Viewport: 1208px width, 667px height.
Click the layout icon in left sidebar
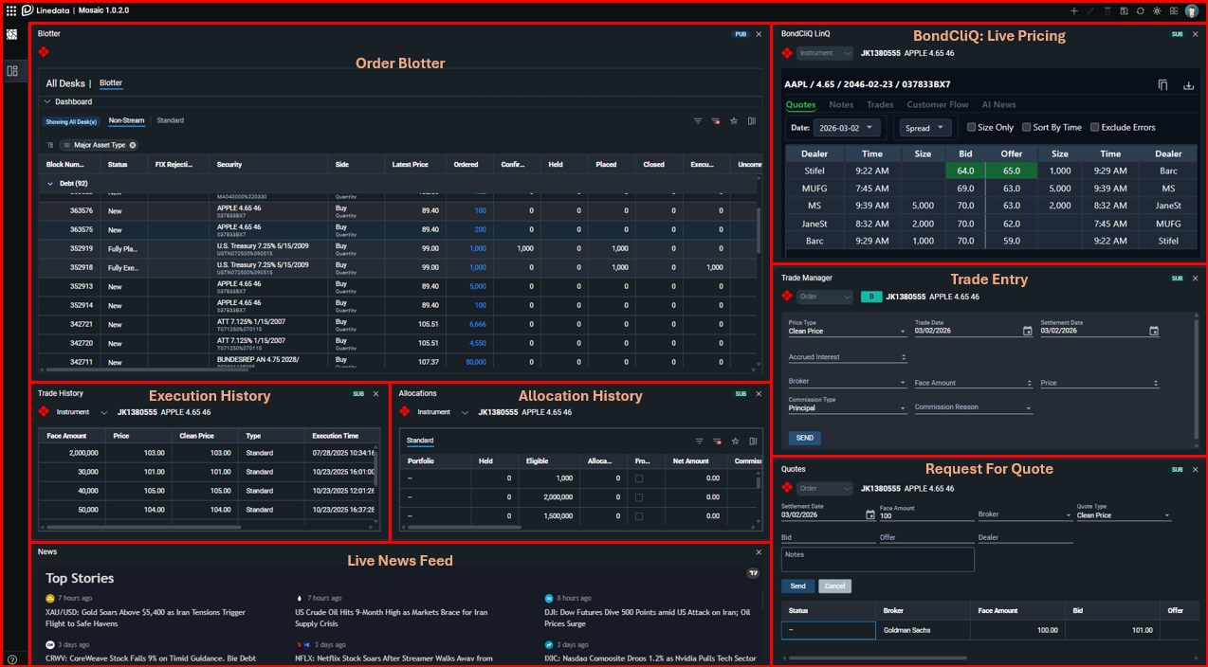coord(12,71)
